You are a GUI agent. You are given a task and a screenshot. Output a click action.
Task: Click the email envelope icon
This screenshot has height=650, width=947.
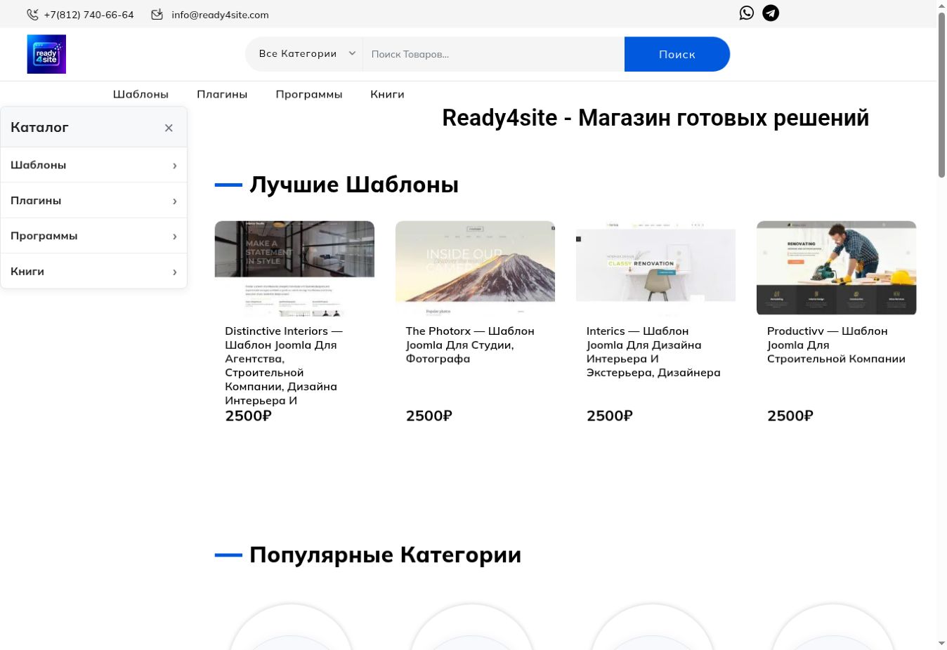(x=157, y=15)
